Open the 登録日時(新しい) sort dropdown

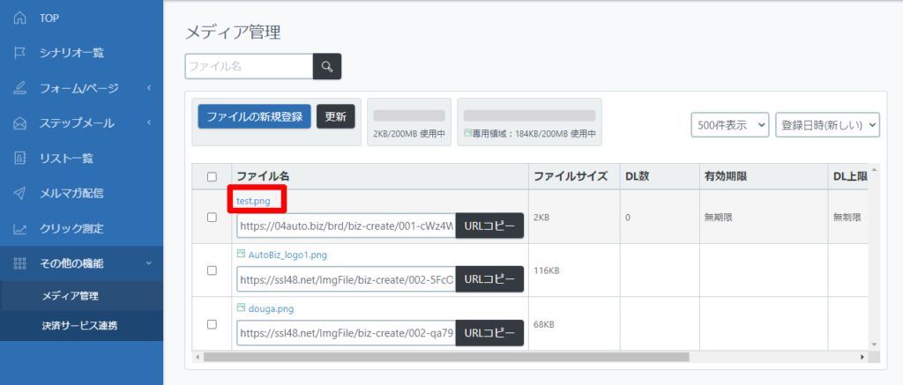click(827, 125)
